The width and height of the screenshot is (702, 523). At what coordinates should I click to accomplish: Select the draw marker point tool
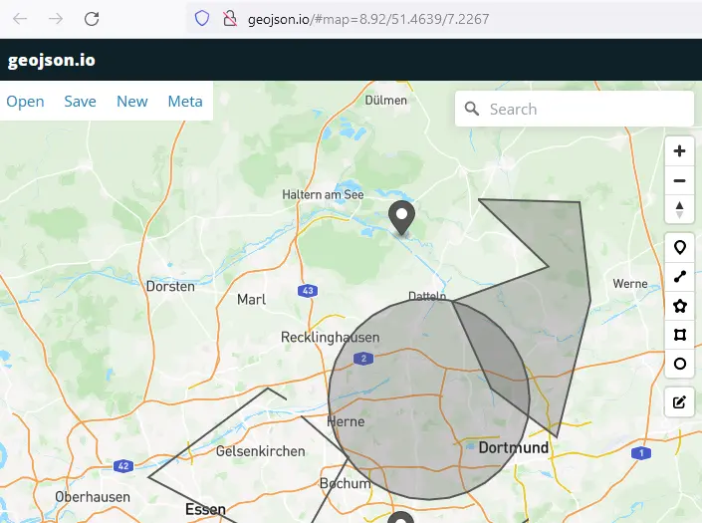(679, 248)
